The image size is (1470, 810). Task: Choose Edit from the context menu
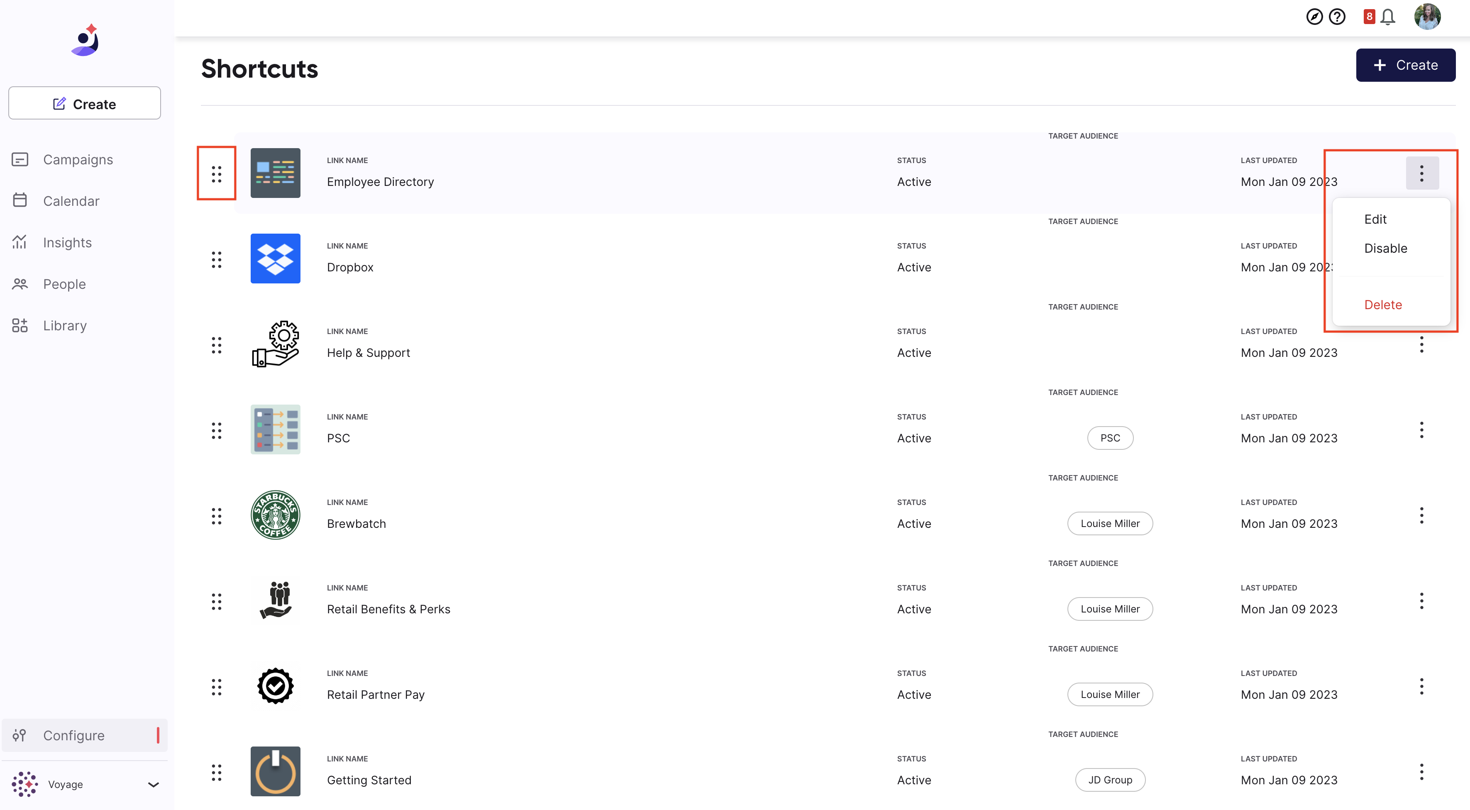click(x=1375, y=220)
